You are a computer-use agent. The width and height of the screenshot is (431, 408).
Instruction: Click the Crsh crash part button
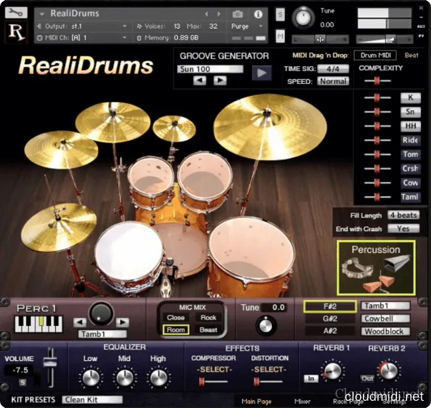click(x=410, y=168)
